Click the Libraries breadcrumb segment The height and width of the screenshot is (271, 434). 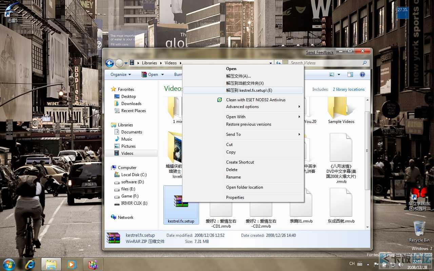(150, 63)
